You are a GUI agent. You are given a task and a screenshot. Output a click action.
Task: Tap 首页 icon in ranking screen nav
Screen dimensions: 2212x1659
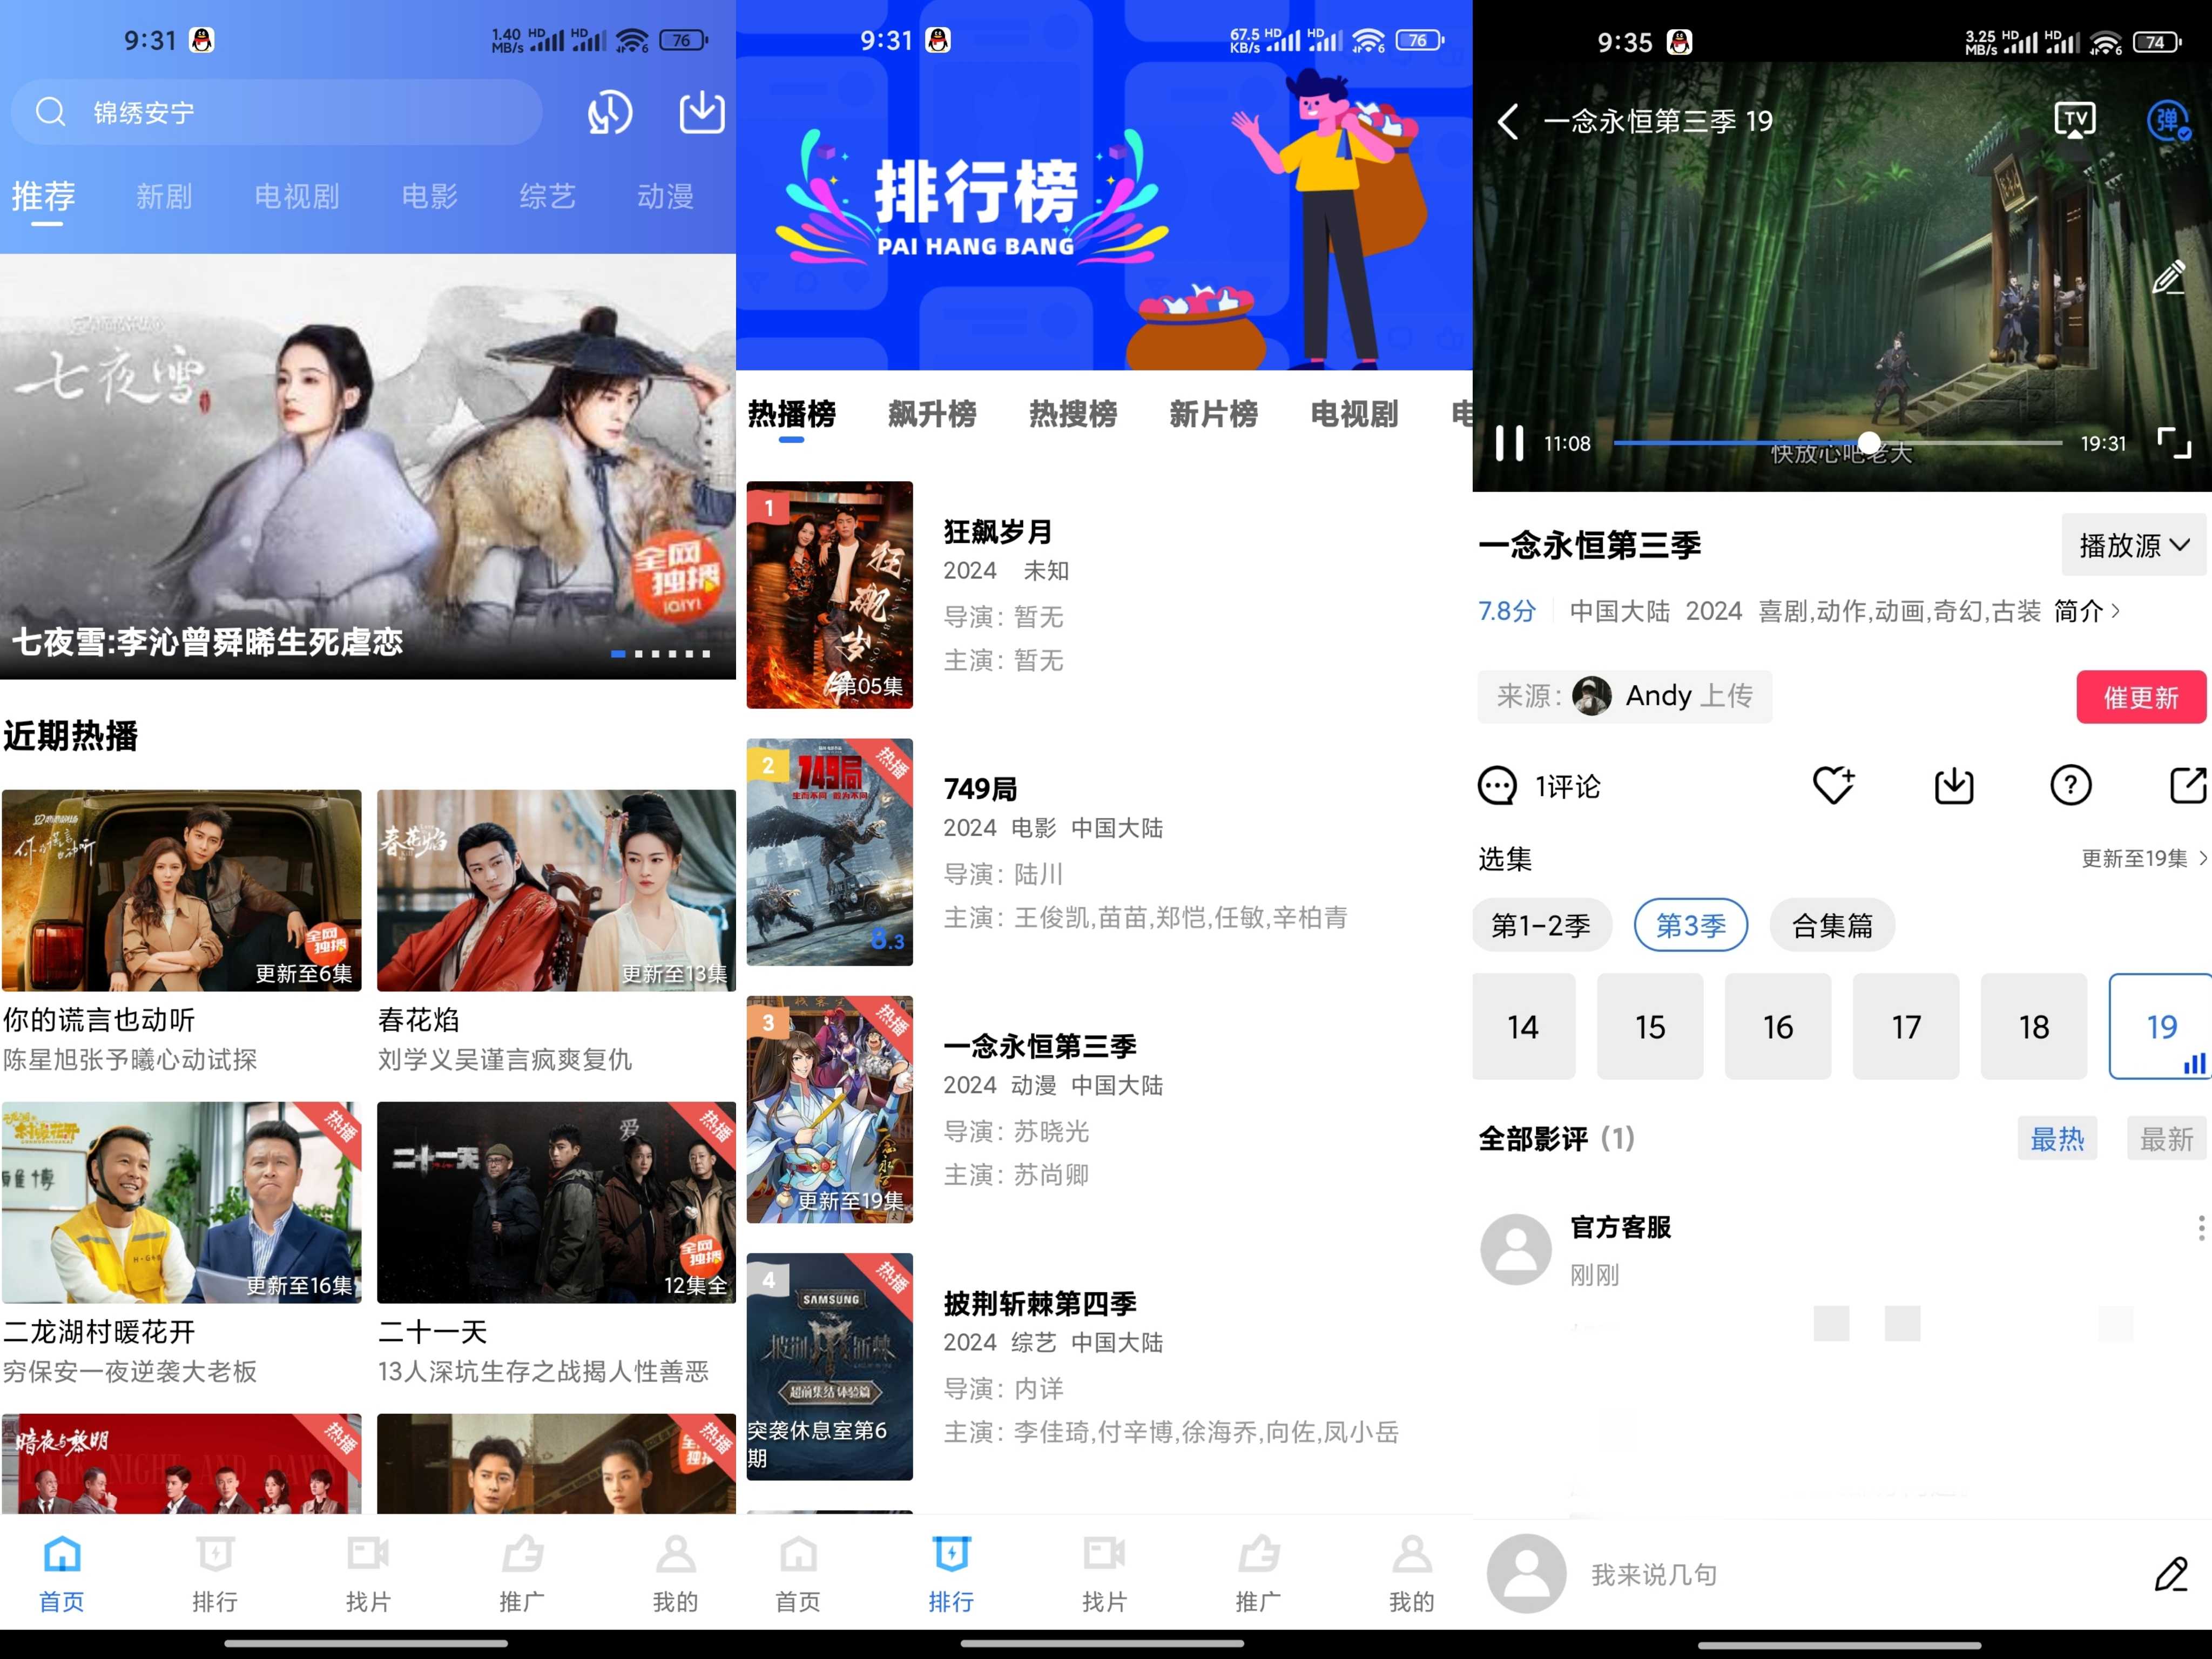pyautogui.click(x=798, y=1554)
